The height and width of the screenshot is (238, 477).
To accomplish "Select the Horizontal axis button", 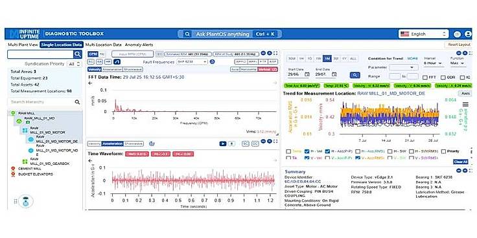I will pos(248,69).
